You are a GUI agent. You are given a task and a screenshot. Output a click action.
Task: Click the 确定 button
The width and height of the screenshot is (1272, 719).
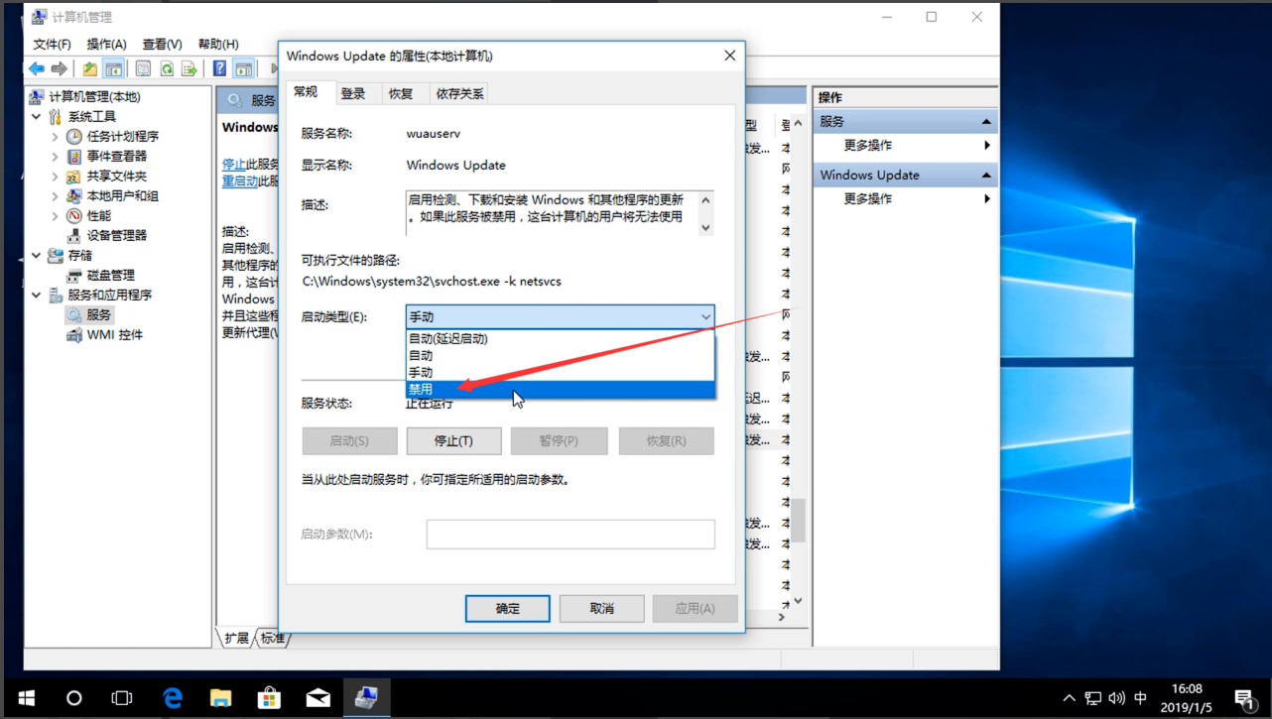(507, 608)
